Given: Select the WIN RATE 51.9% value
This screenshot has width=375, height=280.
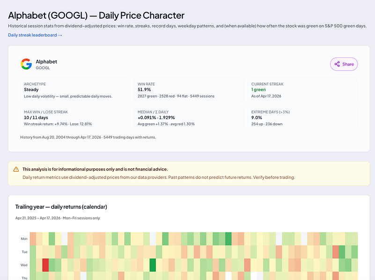Looking at the screenshot, I should [144, 90].
